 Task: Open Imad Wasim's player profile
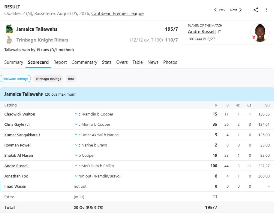click(15, 187)
